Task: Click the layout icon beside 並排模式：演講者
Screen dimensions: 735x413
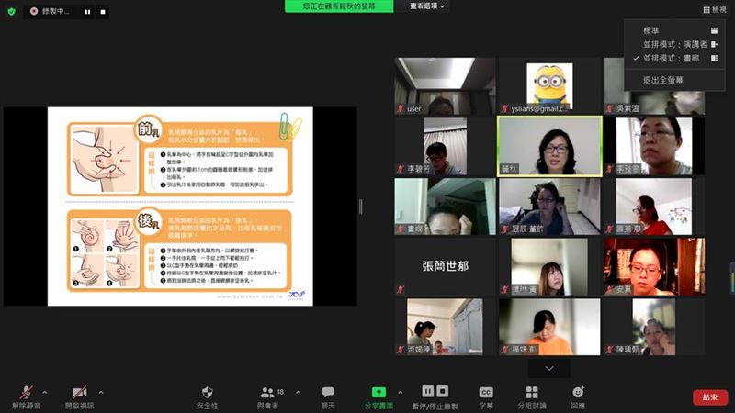Action: tap(715, 44)
